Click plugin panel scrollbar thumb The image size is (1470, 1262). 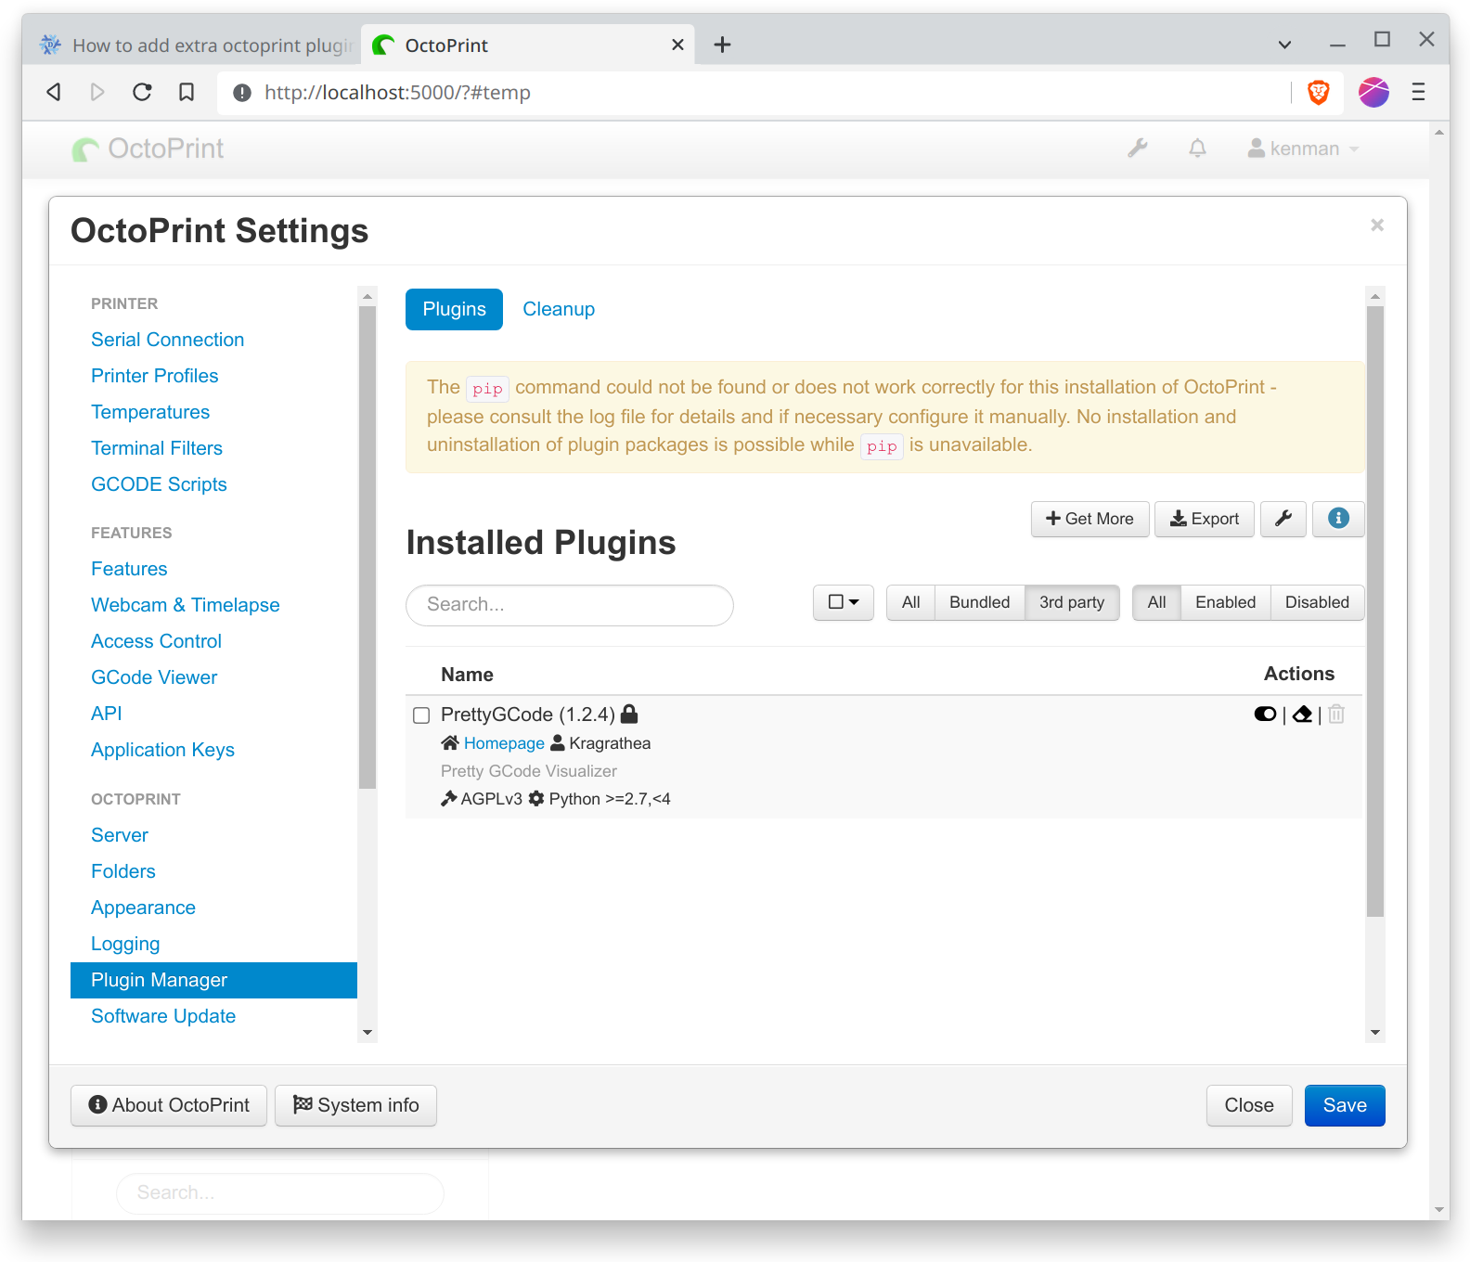(1375, 612)
